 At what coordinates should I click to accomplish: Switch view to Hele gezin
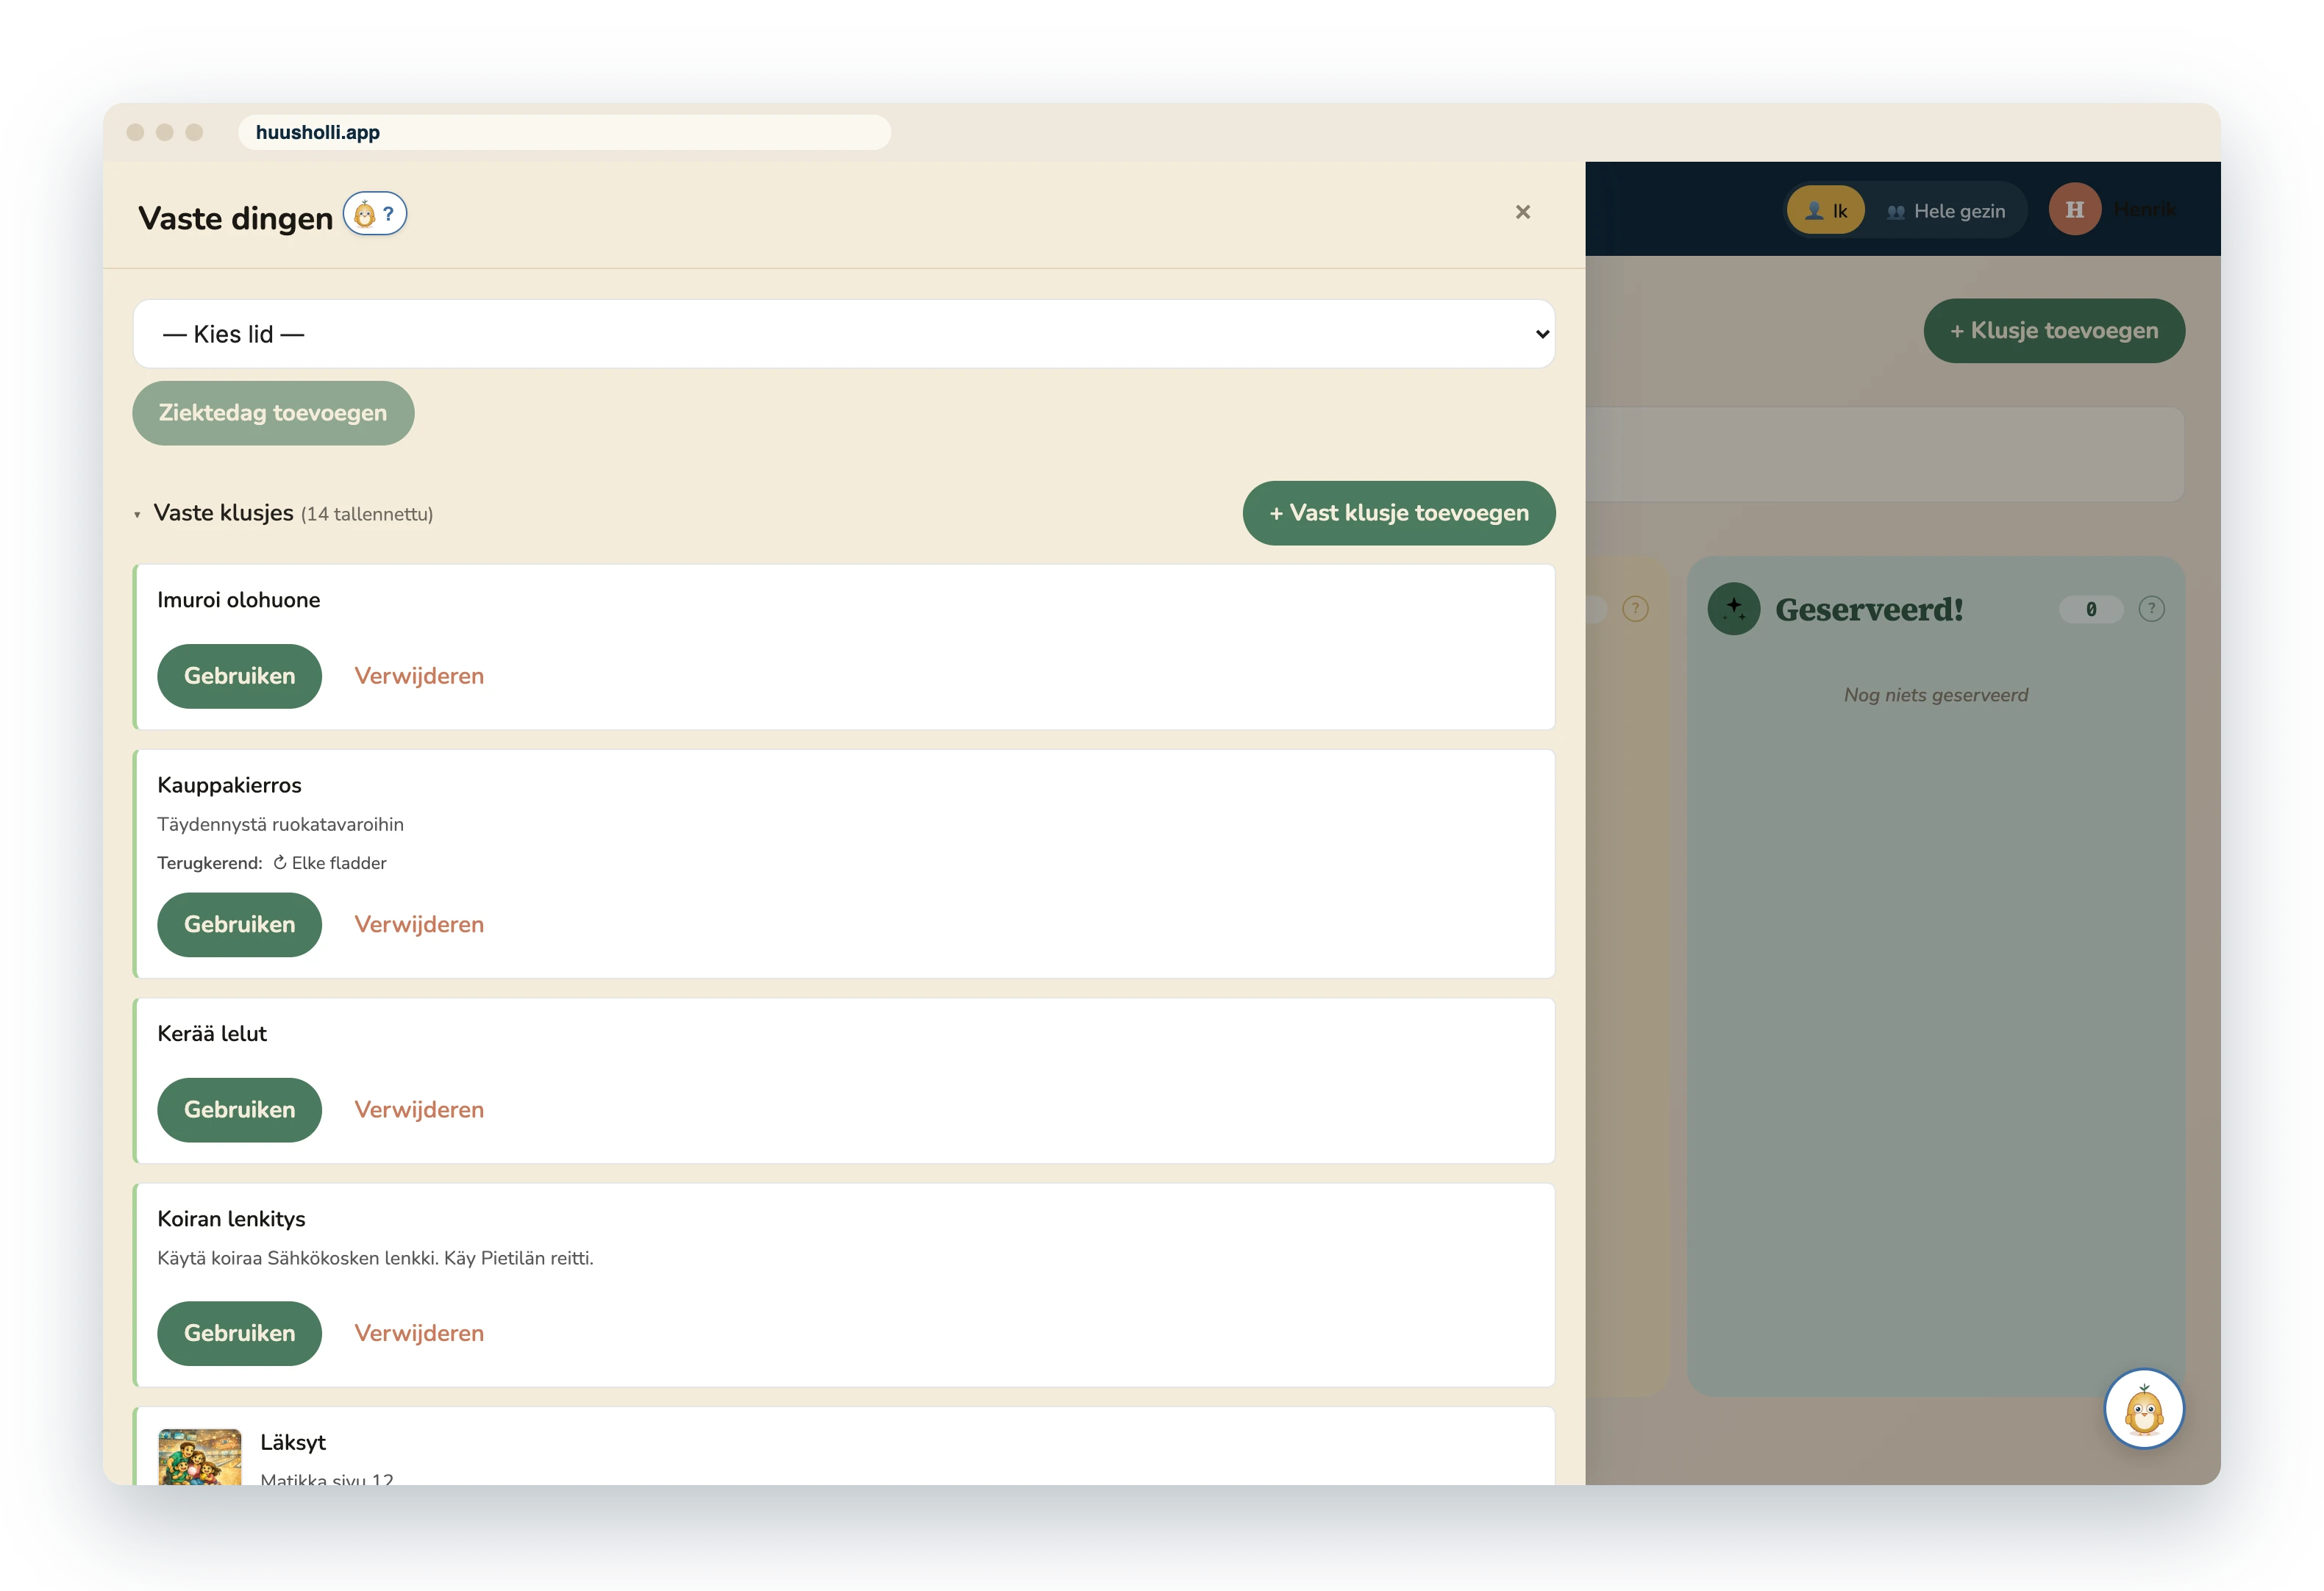tap(1945, 211)
